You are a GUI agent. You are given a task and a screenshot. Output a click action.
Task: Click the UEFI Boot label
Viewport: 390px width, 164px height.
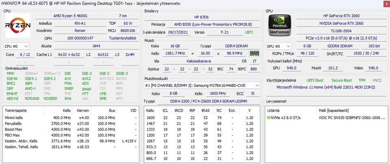[315, 81]
